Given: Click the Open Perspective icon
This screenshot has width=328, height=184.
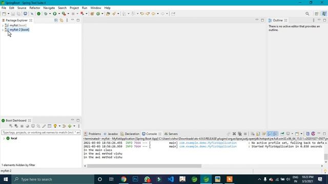Looking at the screenshot, I should 317,14.
